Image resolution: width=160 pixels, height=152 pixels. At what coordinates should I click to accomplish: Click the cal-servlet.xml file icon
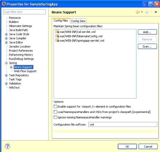tap(57, 32)
